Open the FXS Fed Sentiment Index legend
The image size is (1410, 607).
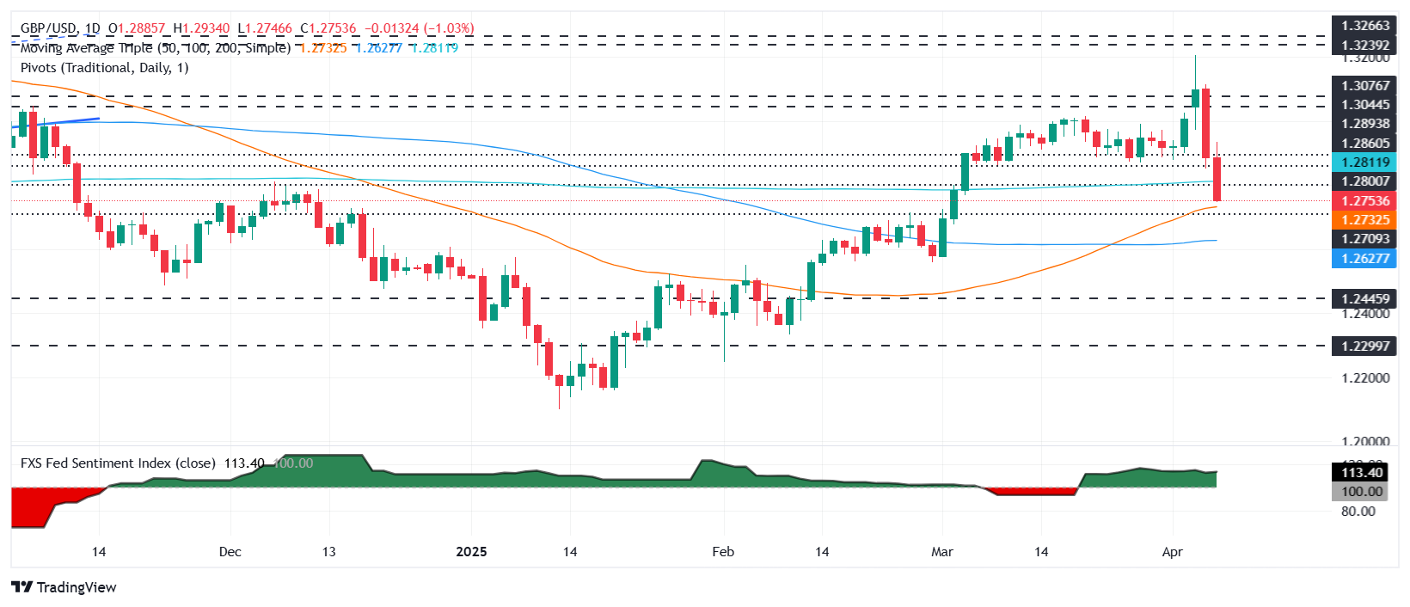click(x=118, y=463)
